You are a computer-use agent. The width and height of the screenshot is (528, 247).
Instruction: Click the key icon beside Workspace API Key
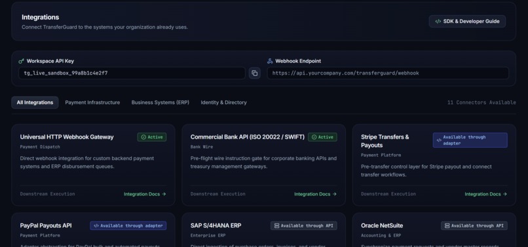(21, 61)
